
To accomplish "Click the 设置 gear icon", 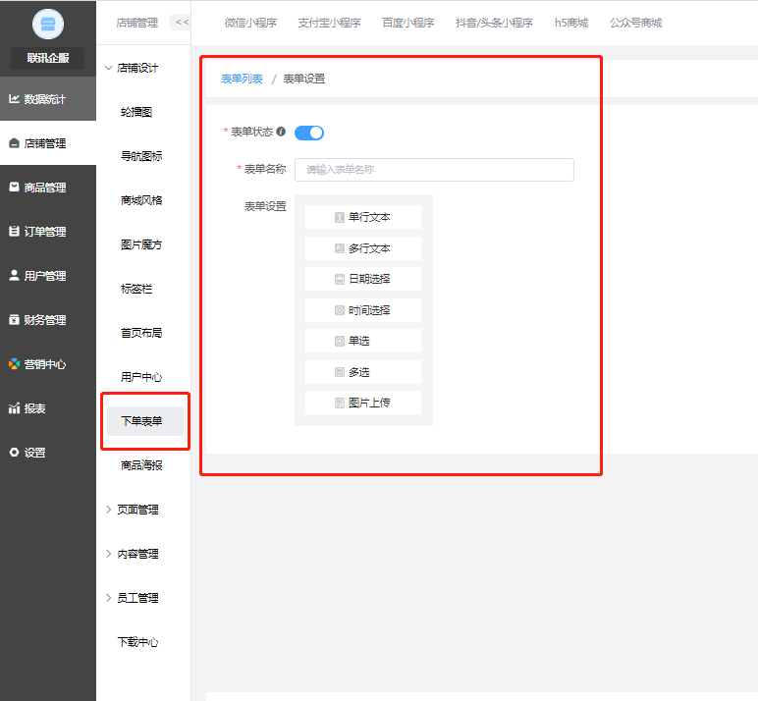I will [14, 452].
